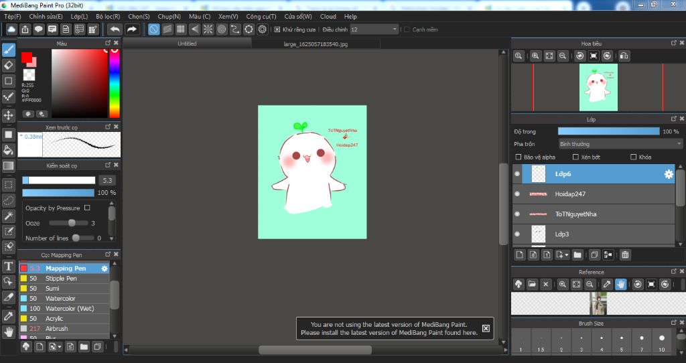Select brush size 10 preset
Image resolution: width=686 pixels, height=363 pixels.
pos(661,342)
